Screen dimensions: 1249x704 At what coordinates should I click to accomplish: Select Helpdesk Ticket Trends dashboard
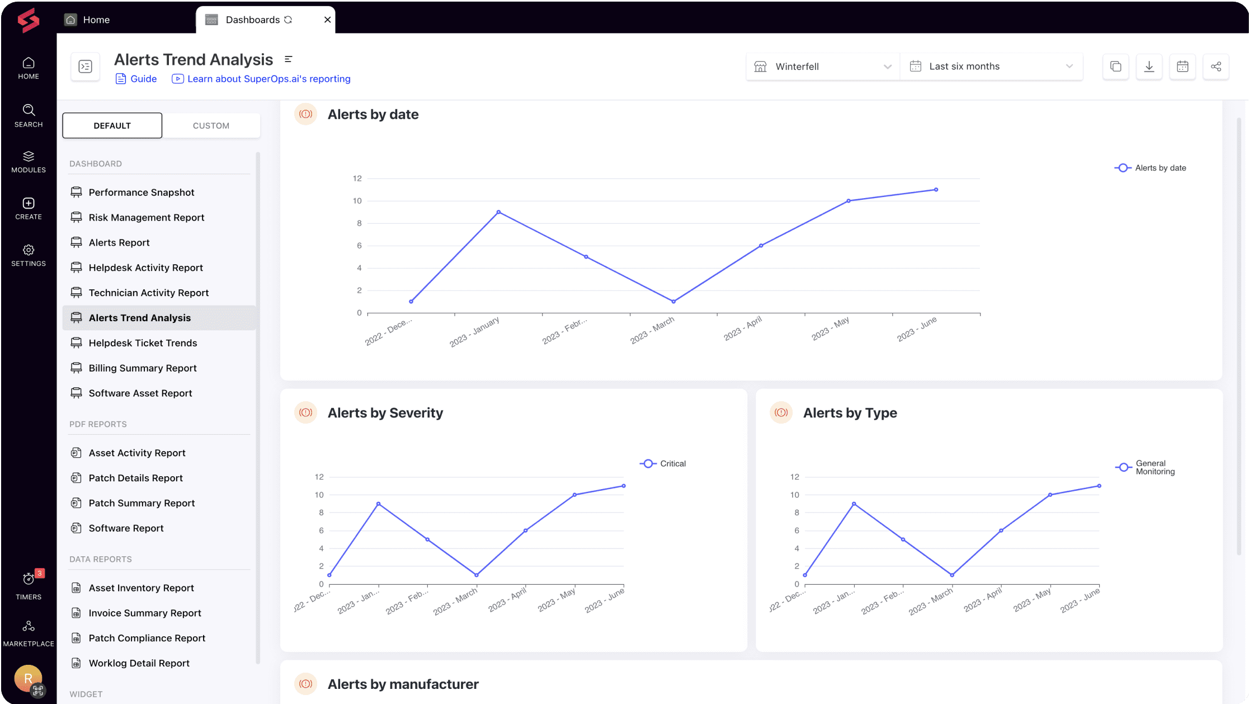[143, 342]
